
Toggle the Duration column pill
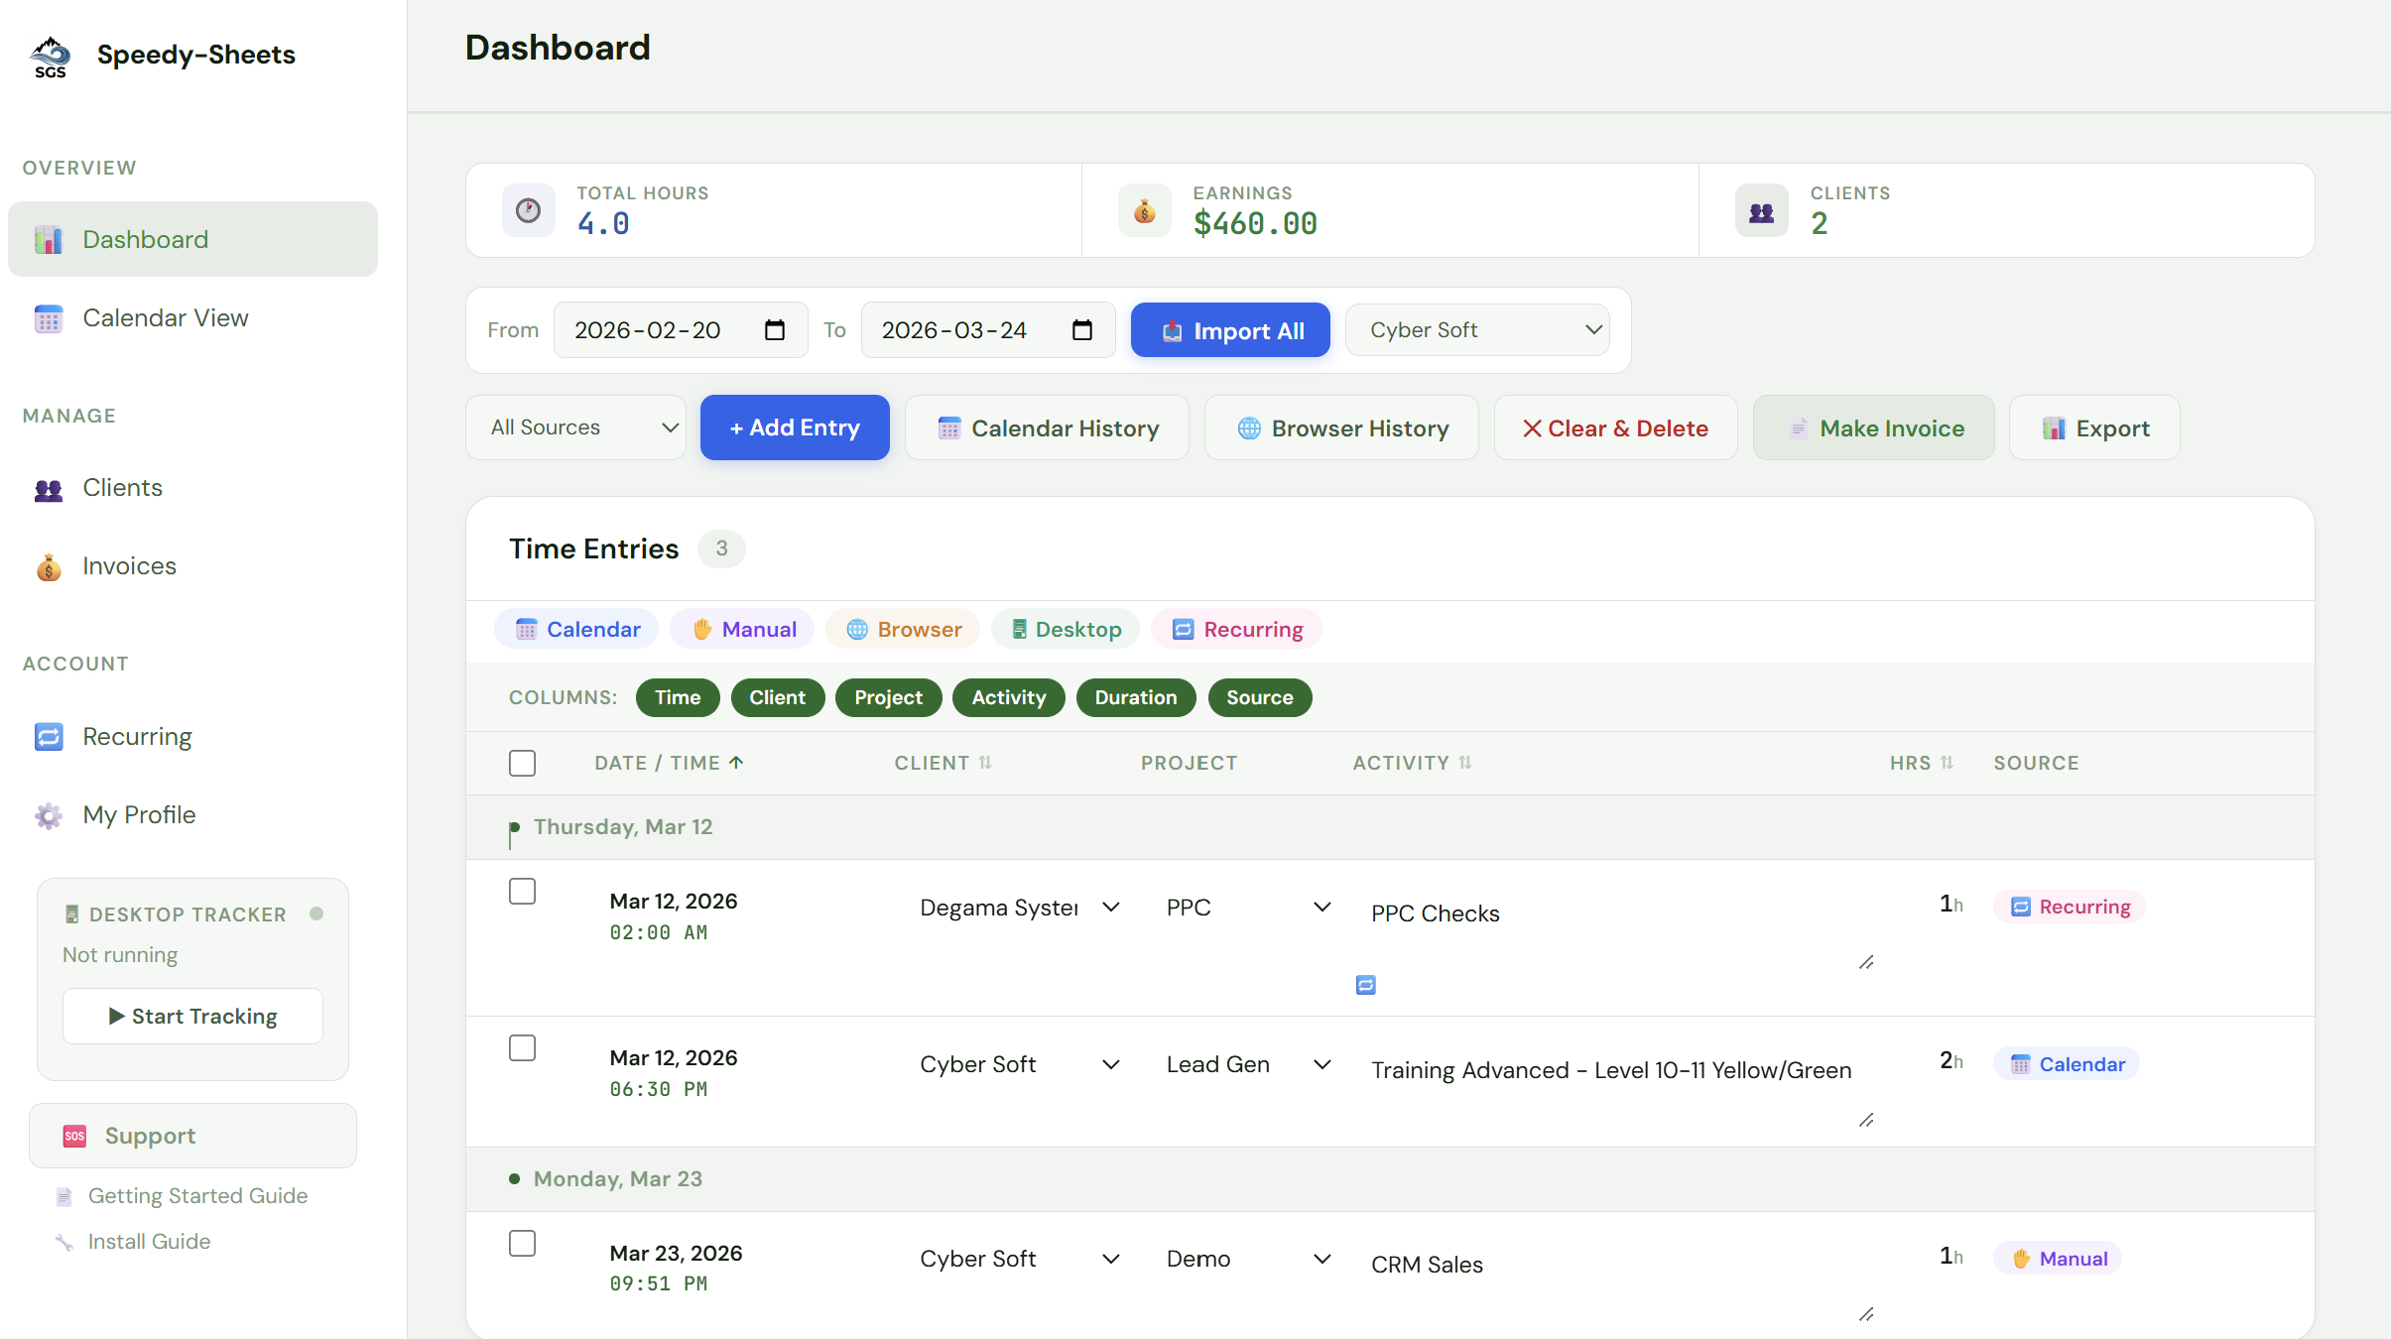(1136, 697)
